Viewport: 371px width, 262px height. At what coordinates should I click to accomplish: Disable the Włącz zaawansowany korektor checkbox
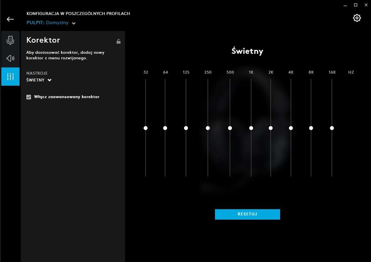pos(29,97)
